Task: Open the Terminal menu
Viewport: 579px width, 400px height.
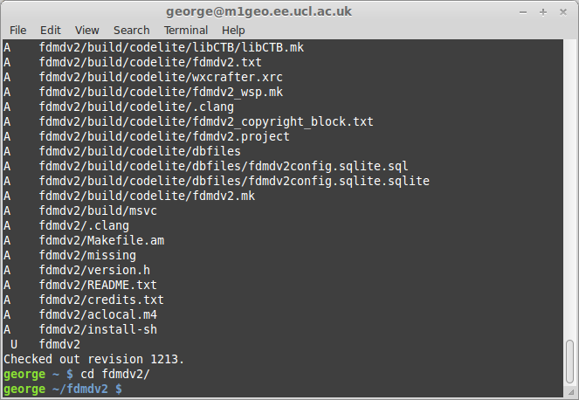Action: 186,30
